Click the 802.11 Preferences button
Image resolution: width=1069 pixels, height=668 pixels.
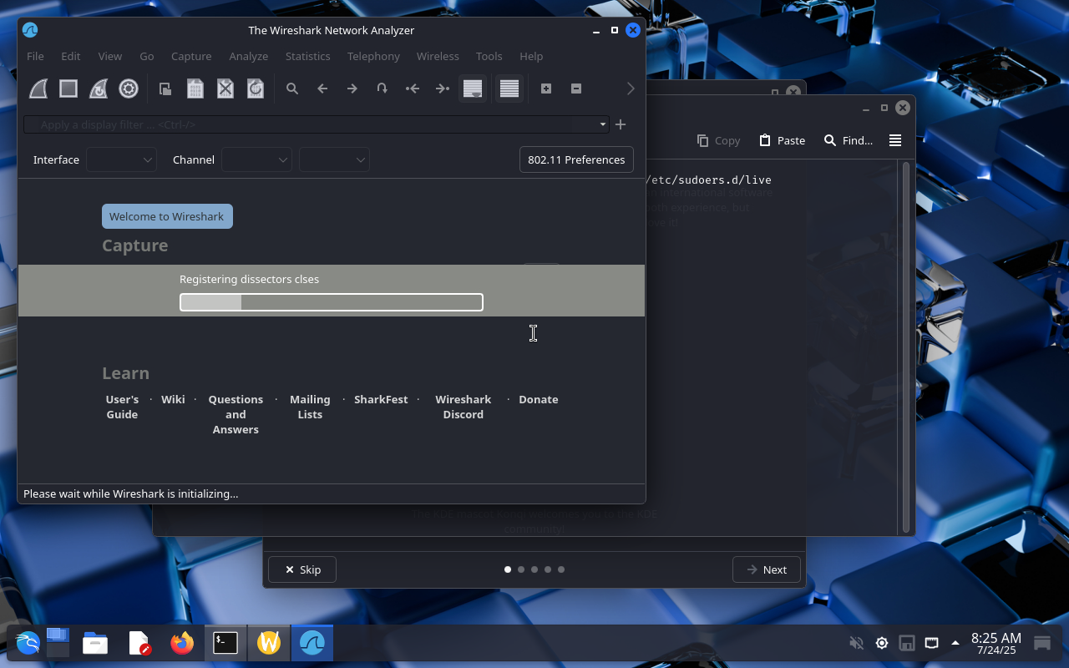point(576,159)
